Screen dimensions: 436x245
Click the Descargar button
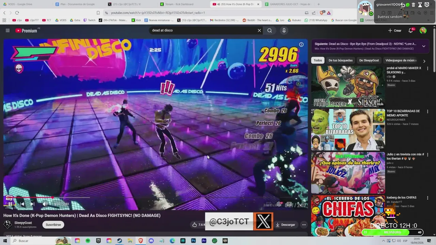[x=285, y=225]
